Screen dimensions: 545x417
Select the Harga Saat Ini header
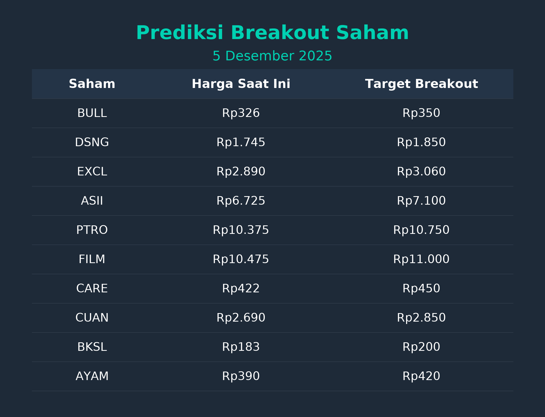click(241, 84)
